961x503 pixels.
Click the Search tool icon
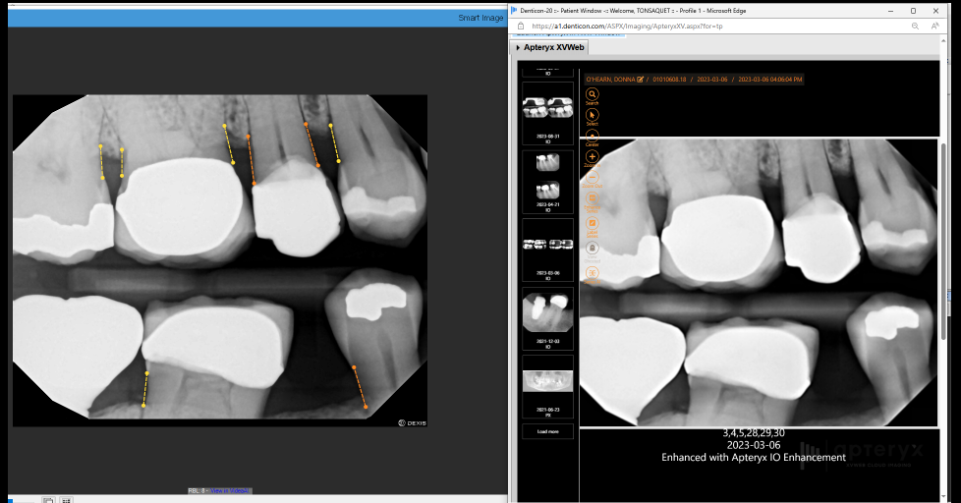point(593,94)
